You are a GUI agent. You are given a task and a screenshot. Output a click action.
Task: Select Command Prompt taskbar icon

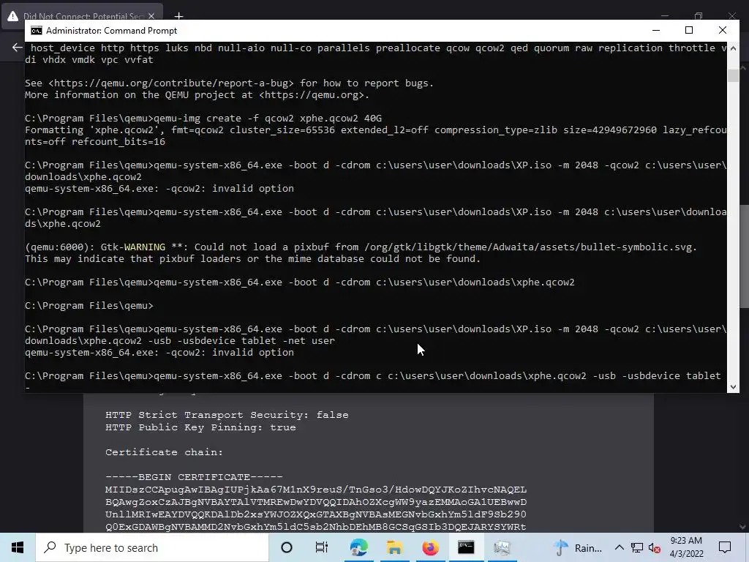pyautogui.click(x=466, y=547)
